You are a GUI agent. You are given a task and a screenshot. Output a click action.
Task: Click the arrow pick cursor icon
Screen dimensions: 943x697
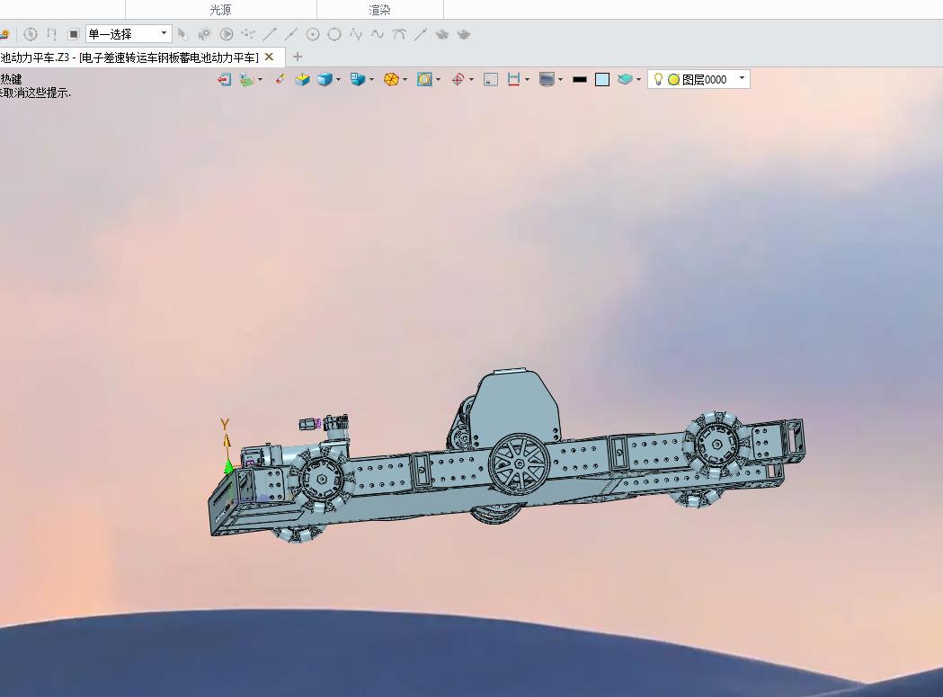pos(182,34)
